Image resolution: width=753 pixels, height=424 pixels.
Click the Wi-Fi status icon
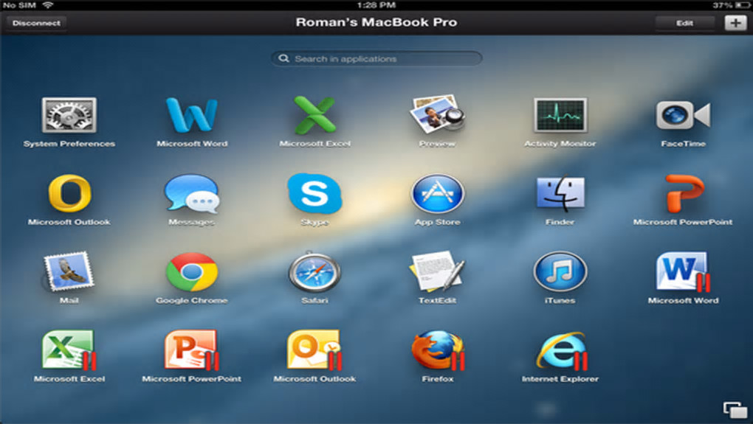click(x=47, y=5)
